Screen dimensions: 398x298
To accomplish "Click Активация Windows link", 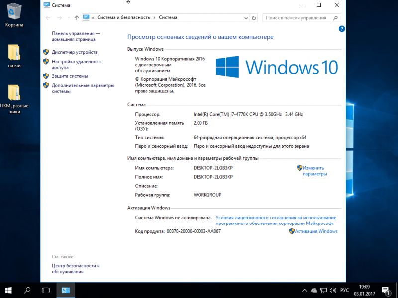I will coord(316,231).
